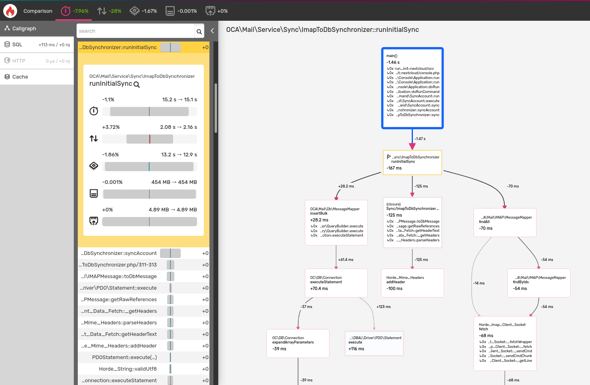Screen dimensions: 590x385
Task: Click the main() node's ...\SyncAccount::execute callee entry
Action: click(x=413, y=101)
